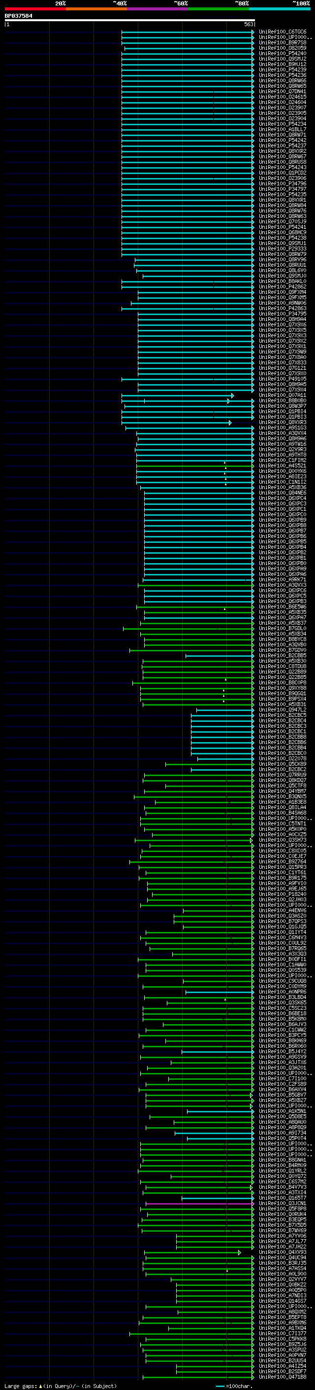The width and height of the screenshot is (315, 1390).
Task: Select the hit label UniRef100_B3RJ35
Action: point(283,1263)
